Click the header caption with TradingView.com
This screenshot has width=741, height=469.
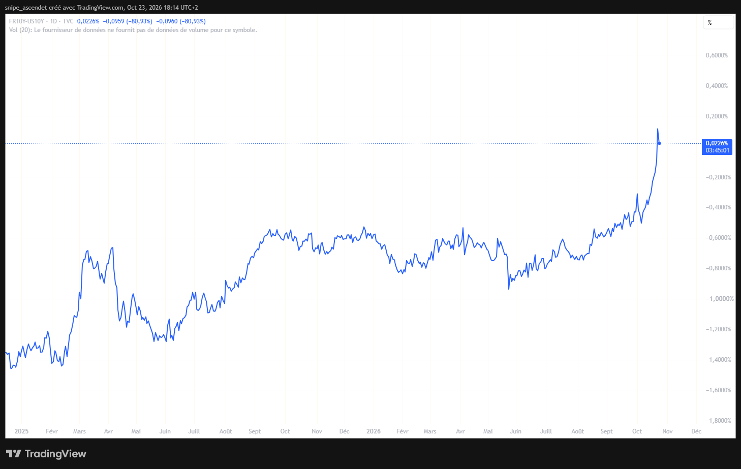tap(102, 8)
